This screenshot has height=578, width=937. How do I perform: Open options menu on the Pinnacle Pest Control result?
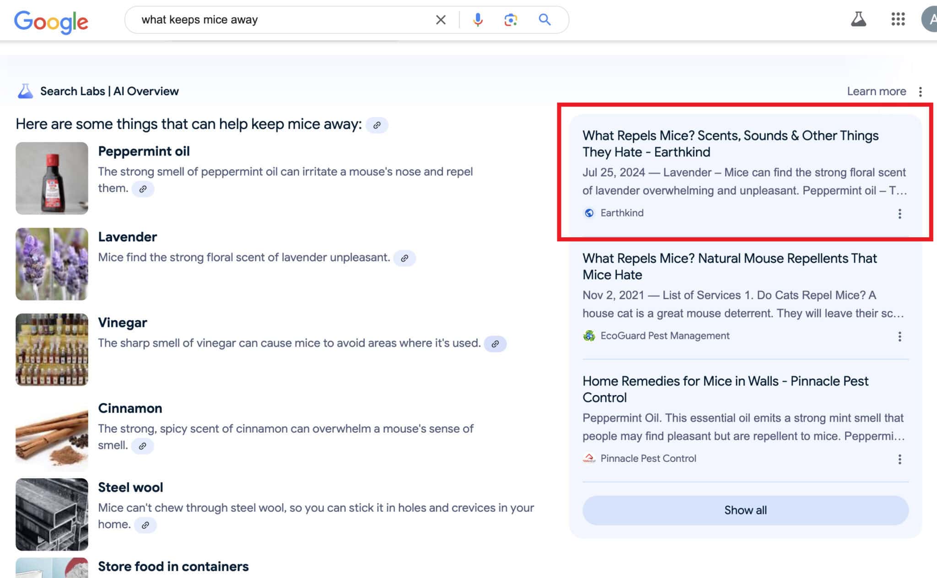click(x=900, y=459)
